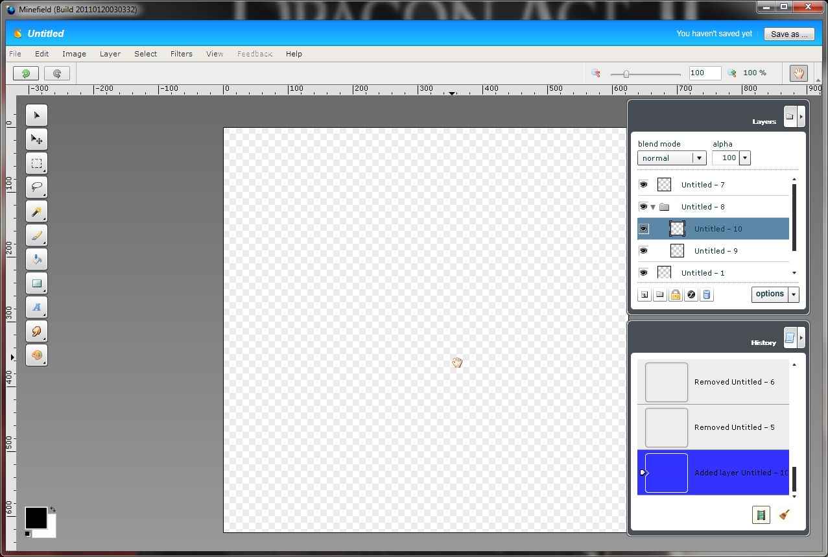
Task: Lock the layer with the padlock icon
Action: [x=675, y=295]
